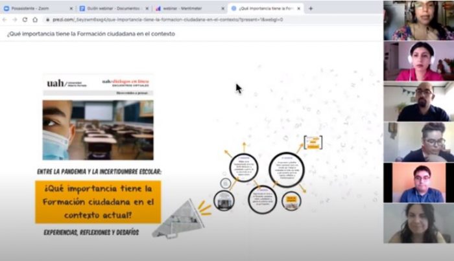
Task: Reload the Prezi page
Action: (25, 19)
